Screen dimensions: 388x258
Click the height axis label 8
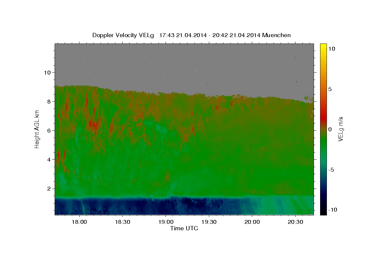(x=50, y=101)
